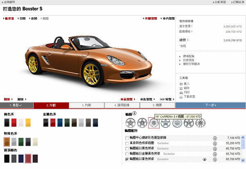Open info icon next to wheels heading
Image resolution: width=246 pixels, height=169 pixels.
134,114
